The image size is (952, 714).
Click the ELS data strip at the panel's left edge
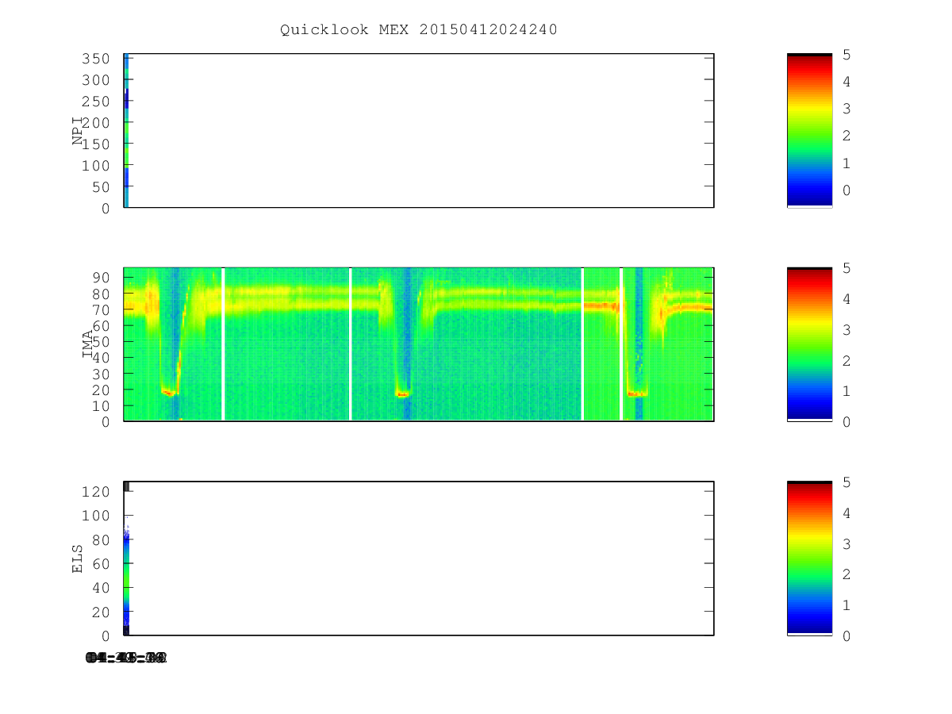tap(126, 559)
